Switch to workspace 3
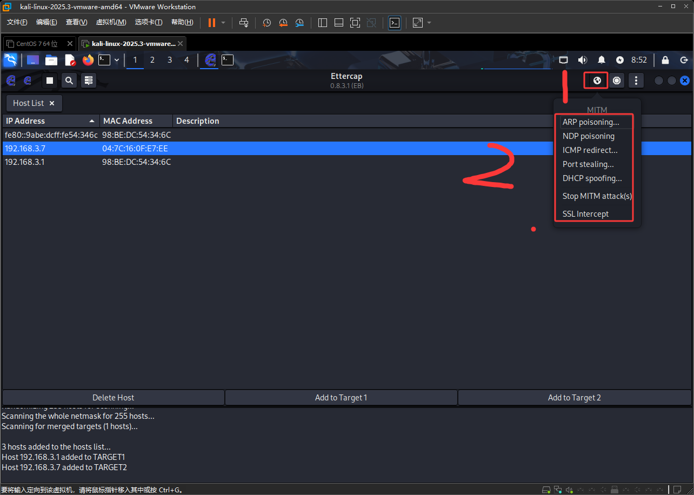 170,60
